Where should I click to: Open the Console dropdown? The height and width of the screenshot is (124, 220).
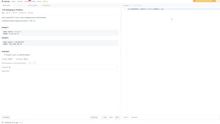click(126, 117)
